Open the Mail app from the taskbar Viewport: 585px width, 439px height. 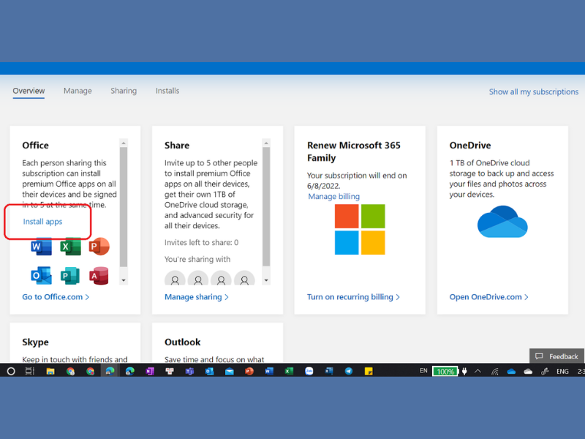230,371
